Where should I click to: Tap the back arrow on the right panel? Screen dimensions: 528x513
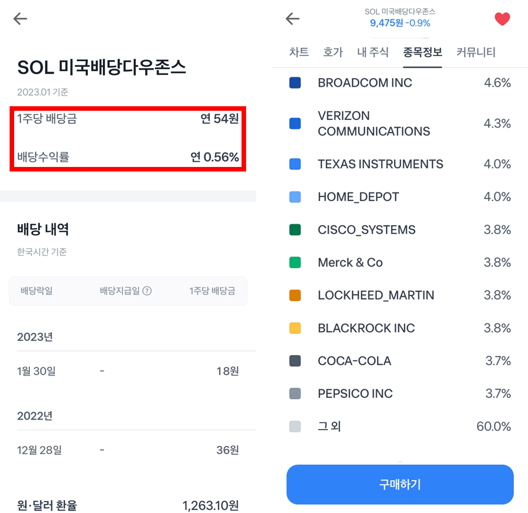click(x=292, y=19)
